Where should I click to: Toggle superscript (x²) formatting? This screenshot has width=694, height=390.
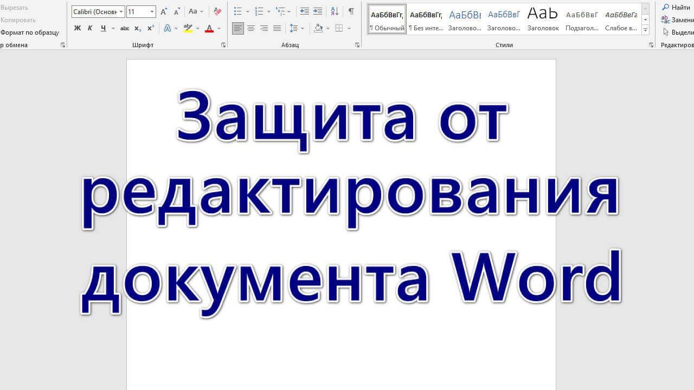pyautogui.click(x=151, y=28)
